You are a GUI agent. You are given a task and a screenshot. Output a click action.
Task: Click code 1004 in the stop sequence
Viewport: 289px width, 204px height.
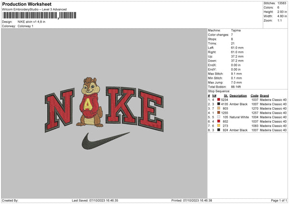[255, 117]
